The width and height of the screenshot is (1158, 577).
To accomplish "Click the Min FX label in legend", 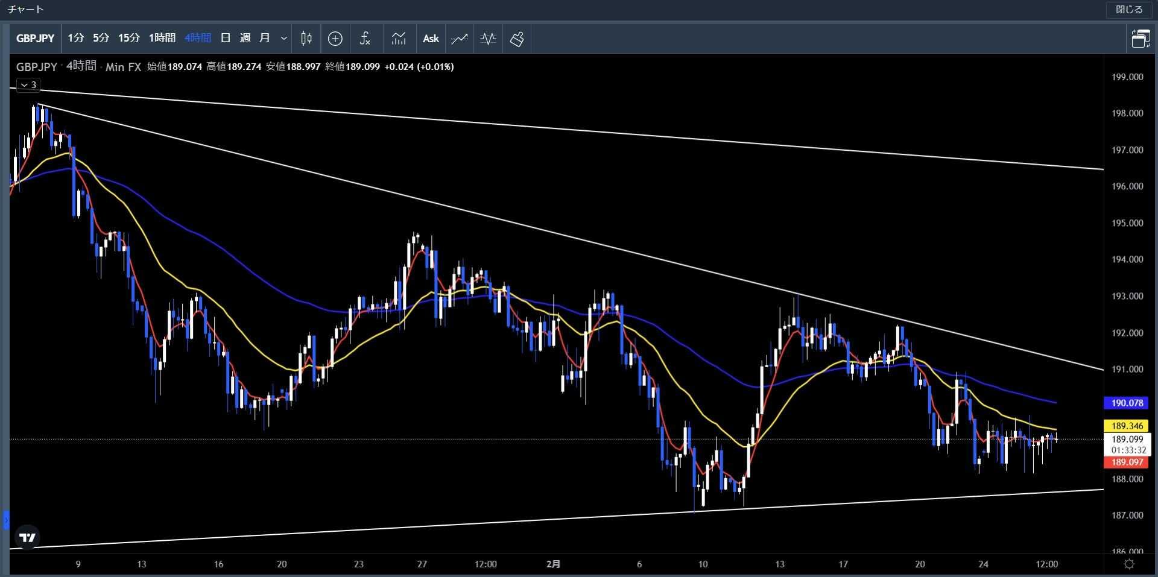I will click(123, 67).
